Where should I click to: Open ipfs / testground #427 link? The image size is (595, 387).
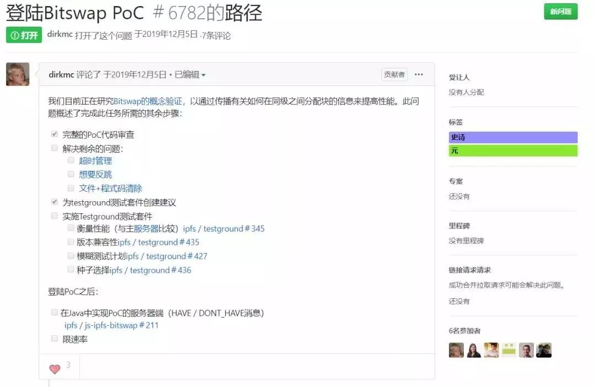point(166,256)
